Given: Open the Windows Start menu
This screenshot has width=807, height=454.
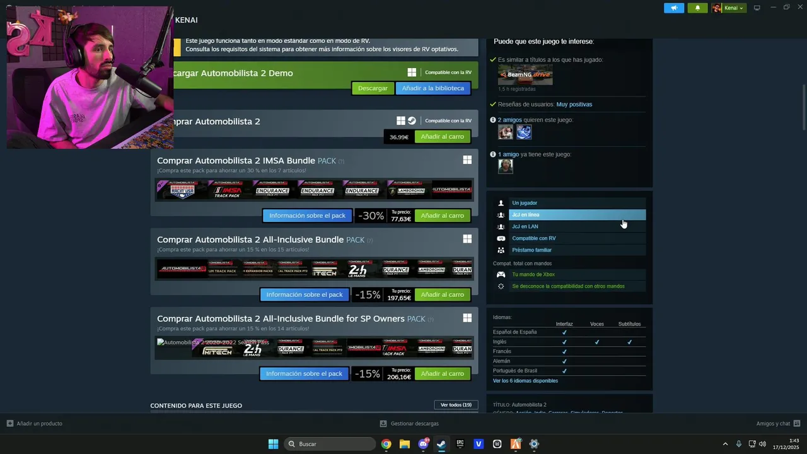Looking at the screenshot, I should (x=273, y=444).
